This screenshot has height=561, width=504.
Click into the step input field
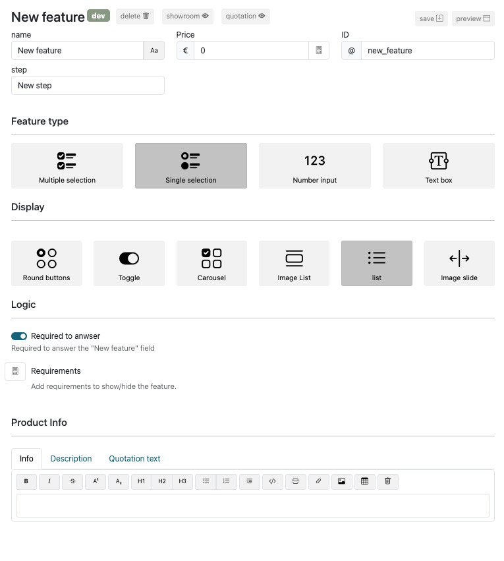[88, 86]
